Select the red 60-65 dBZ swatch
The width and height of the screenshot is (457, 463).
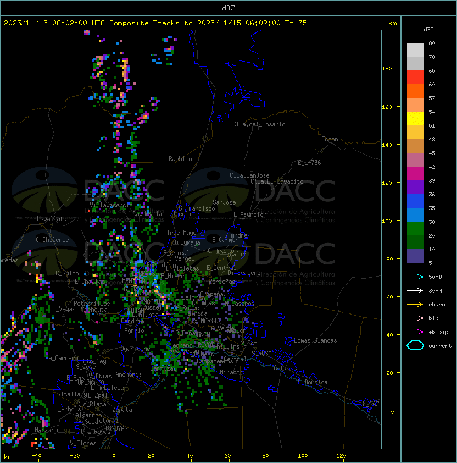415,78
